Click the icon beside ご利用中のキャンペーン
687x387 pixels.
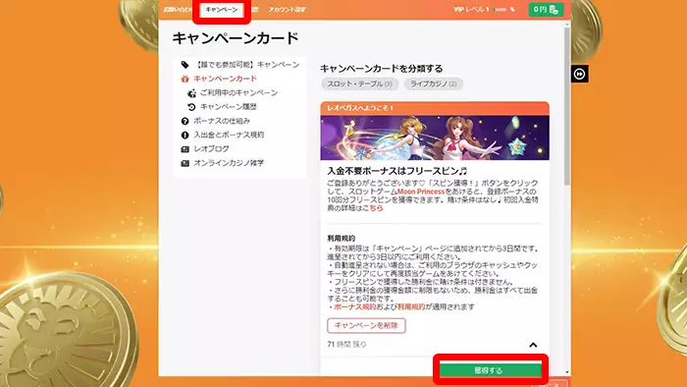(191, 93)
